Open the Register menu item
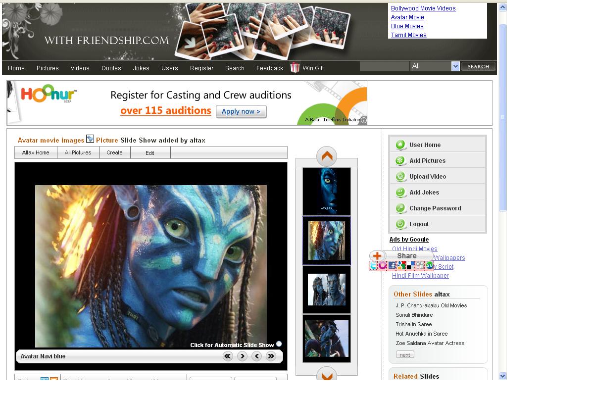The image size is (594, 396). coord(202,68)
